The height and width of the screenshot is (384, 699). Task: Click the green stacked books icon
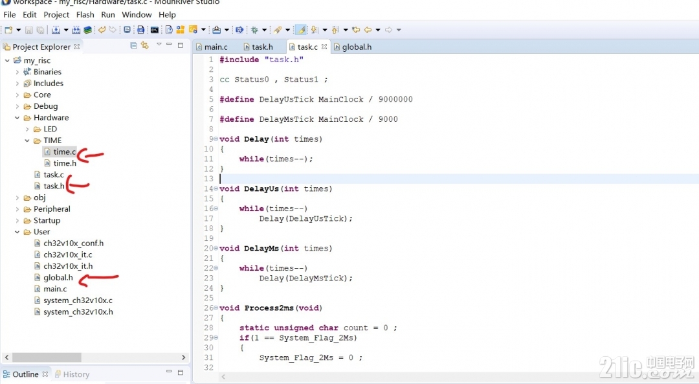click(x=88, y=30)
